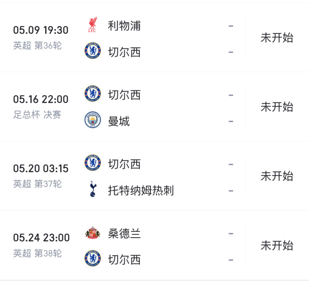Open the 足总杯 决赛 fixture label
This screenshot has width=309, height=281.
(x=37, y=115)
